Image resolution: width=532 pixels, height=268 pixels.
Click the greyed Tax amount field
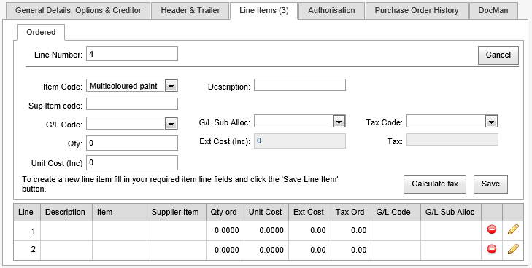click(x=452, y=139)
